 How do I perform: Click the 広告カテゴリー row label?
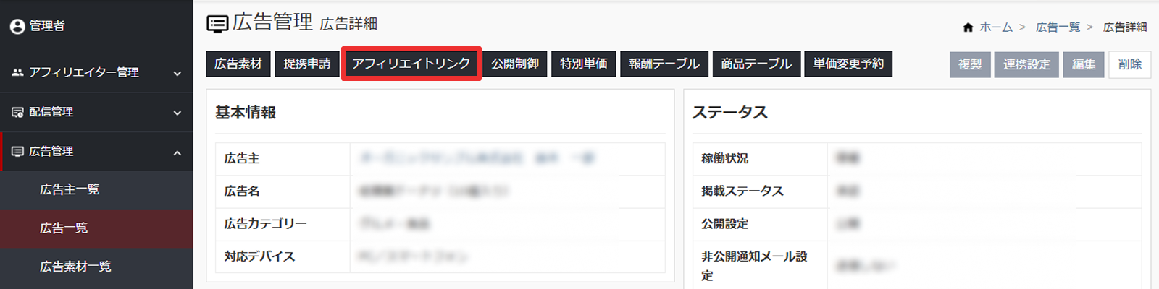266,224
